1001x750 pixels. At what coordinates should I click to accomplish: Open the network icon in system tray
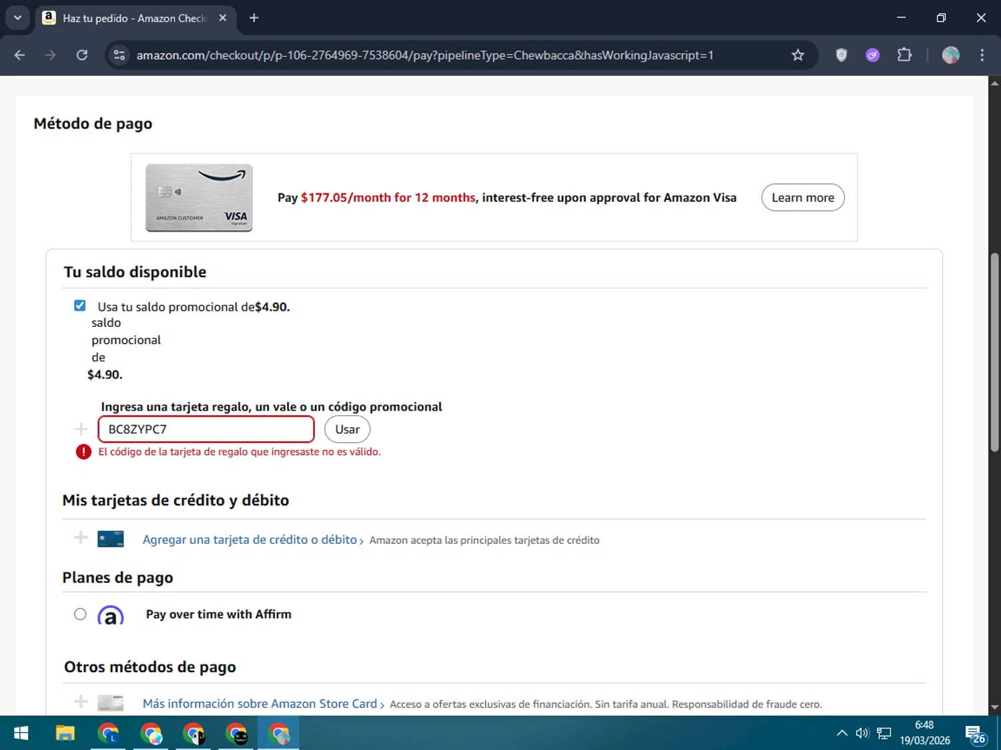tap(884, 733)
